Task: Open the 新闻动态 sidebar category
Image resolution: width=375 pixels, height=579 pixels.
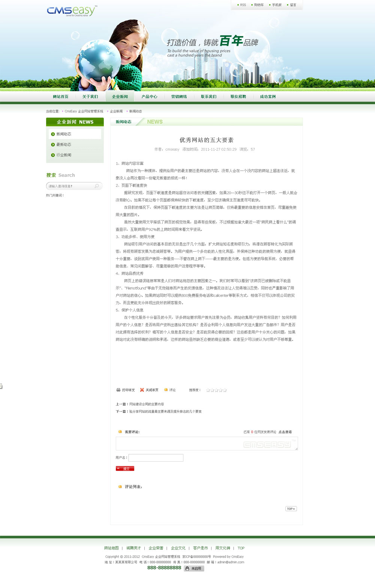Action: 64,134
